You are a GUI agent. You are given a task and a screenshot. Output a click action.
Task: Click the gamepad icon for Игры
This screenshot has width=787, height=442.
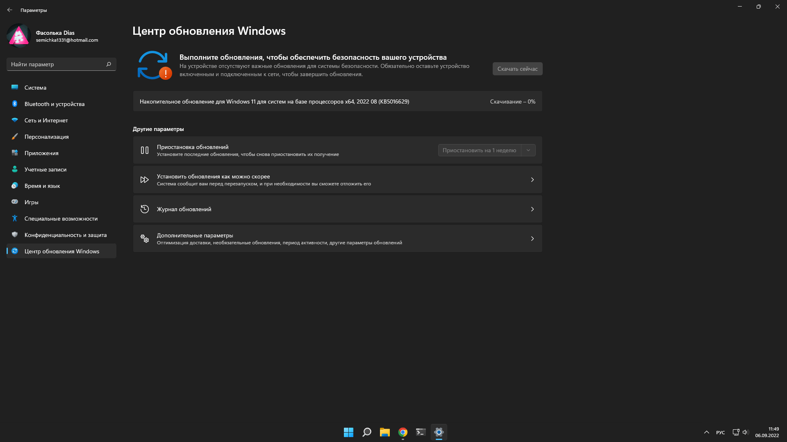click(15, 202)
